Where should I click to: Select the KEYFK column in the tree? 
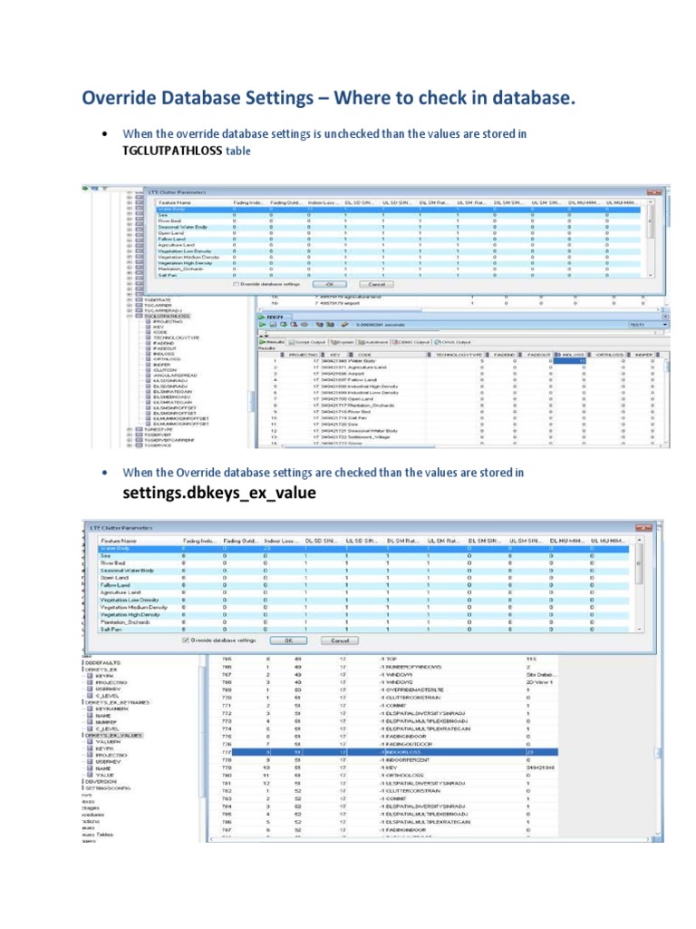[x=104, y=748]
